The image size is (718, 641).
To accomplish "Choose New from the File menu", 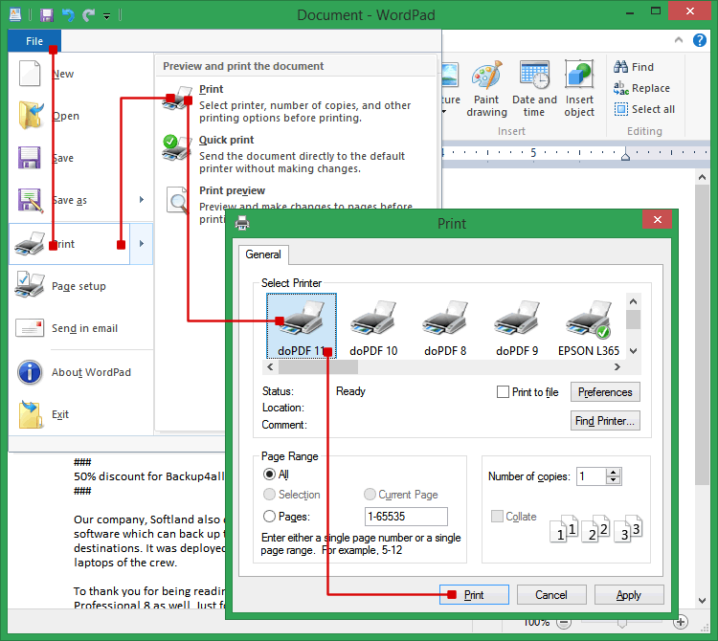I will pos(80,74).
